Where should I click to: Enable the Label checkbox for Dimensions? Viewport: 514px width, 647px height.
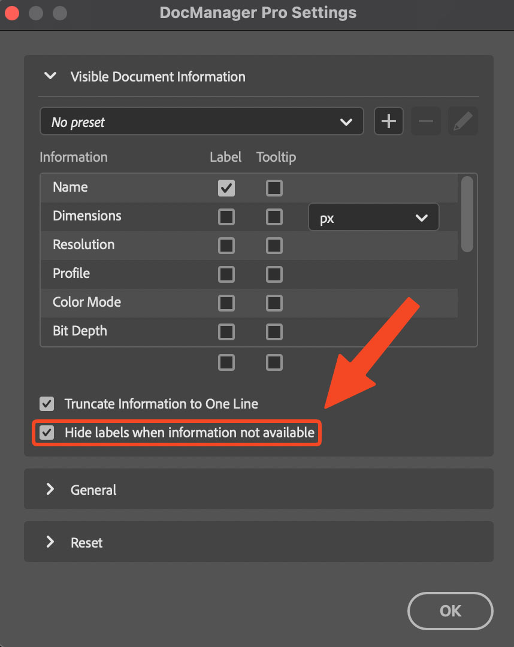coord(226,217)
